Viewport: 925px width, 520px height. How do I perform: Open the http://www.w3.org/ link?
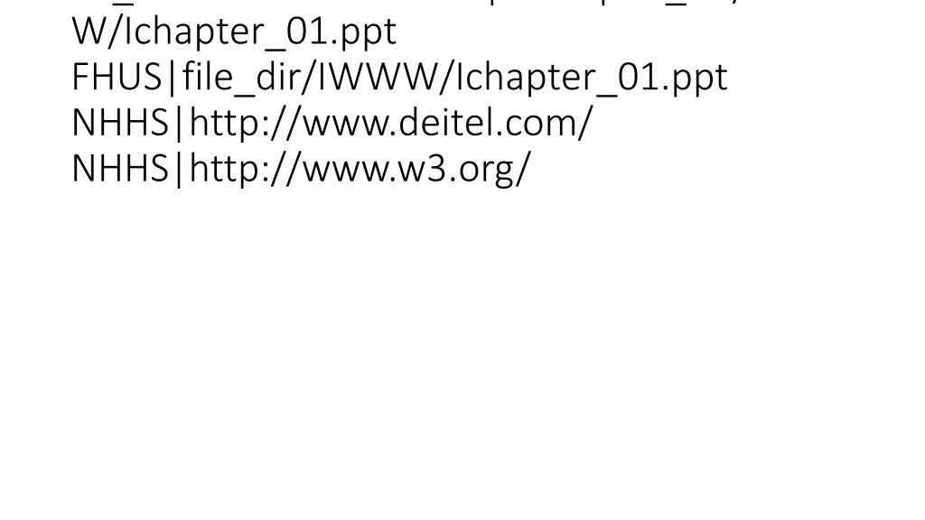(360, 169)
